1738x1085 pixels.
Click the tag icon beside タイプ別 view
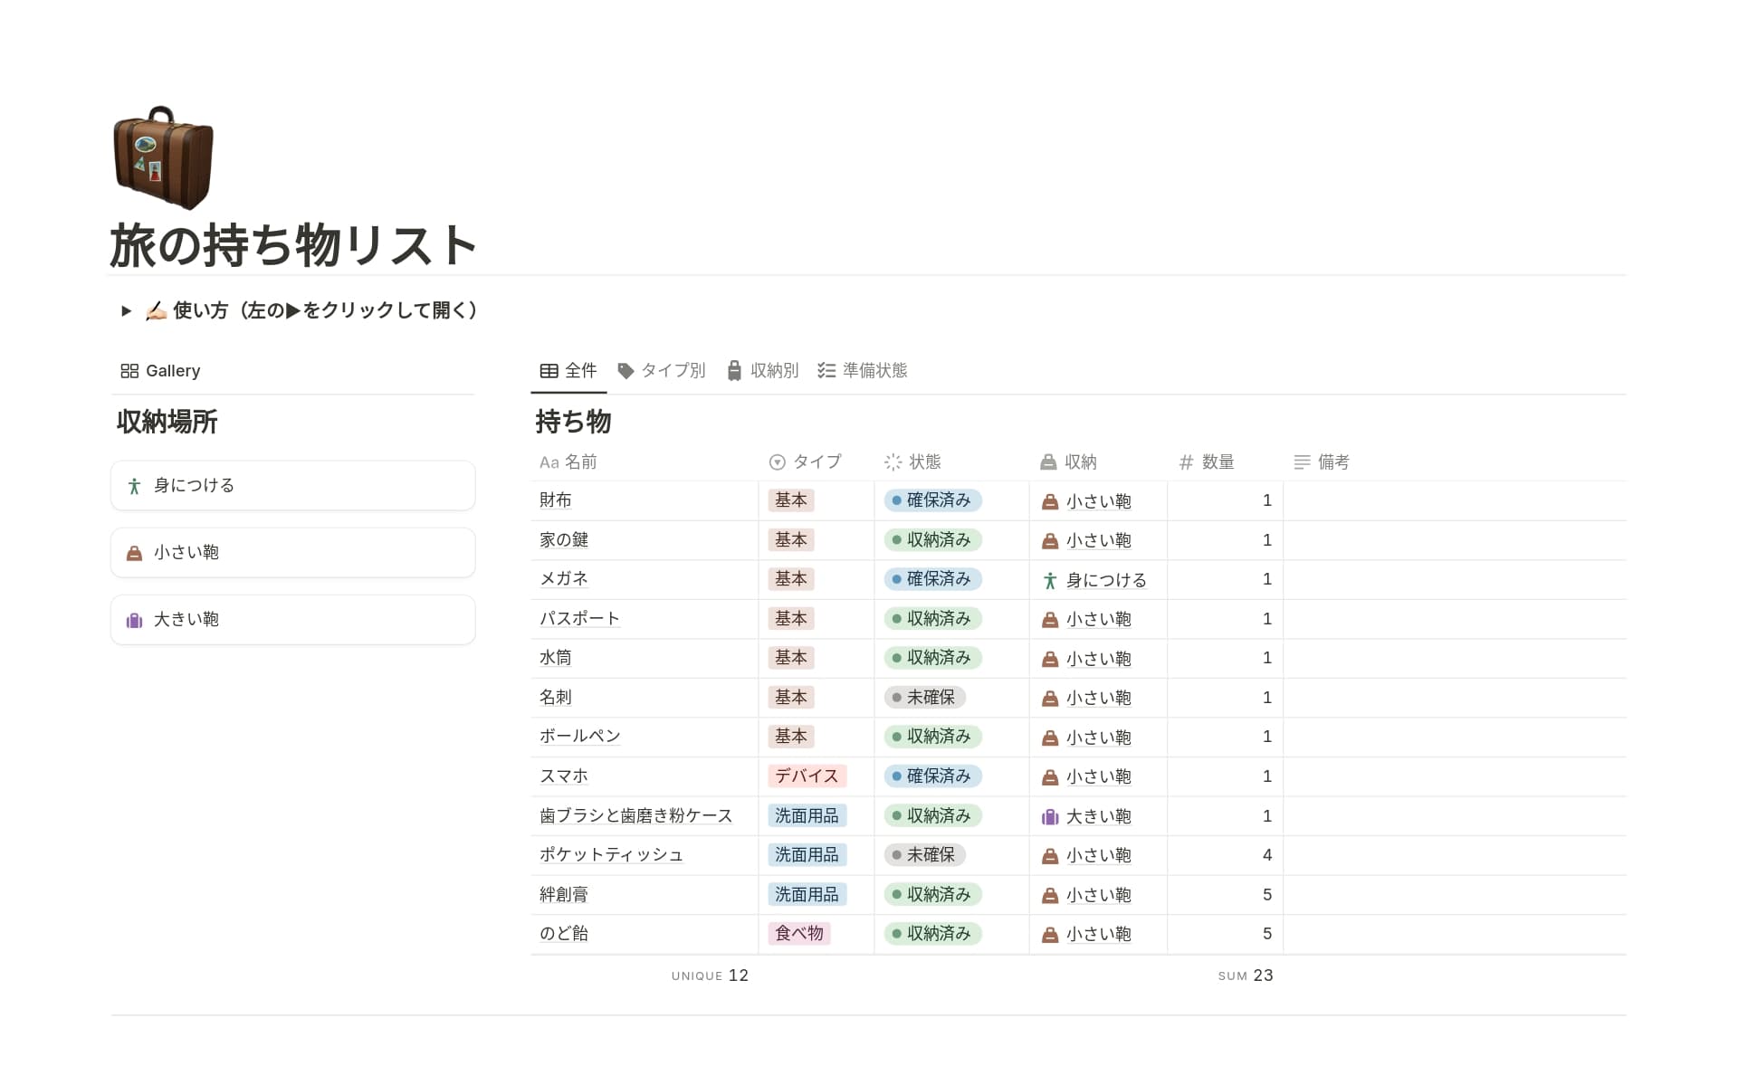click(x=625, y=370)
